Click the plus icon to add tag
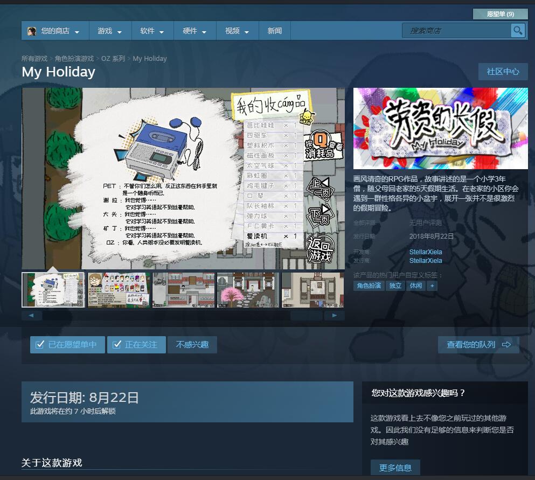Screen dimensions: 535x480 (x=432, y=286)
